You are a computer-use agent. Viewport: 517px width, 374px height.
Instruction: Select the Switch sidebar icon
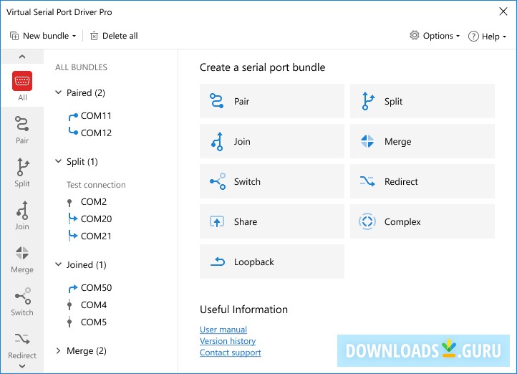(x=23, y=296)
